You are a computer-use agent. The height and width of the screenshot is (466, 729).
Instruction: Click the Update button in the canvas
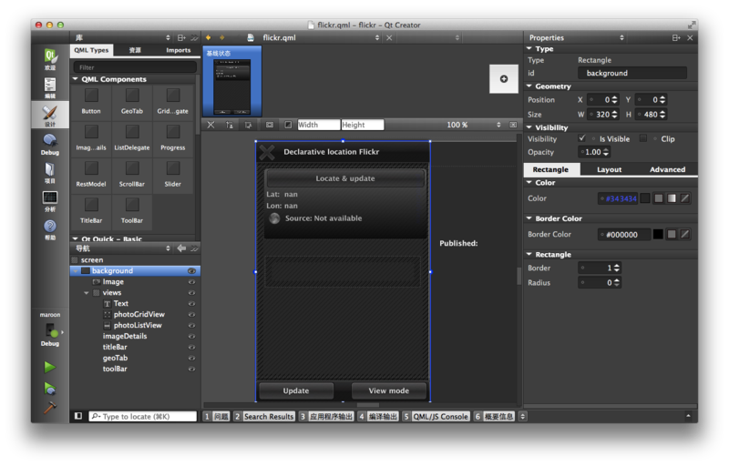(296, 390)
